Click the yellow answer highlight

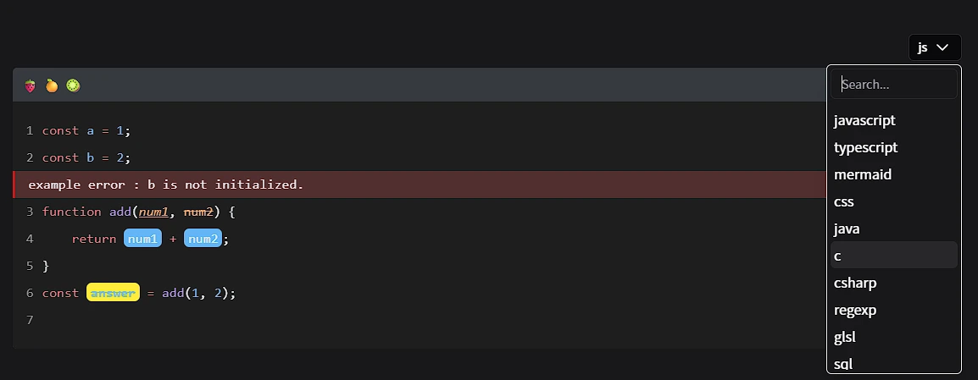click(x=113, y=293)
